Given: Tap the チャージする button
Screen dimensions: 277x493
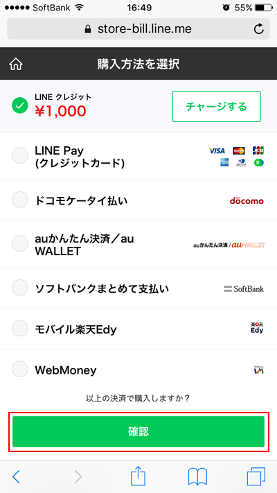Looking at the screenshot, I should coord(216,106).
